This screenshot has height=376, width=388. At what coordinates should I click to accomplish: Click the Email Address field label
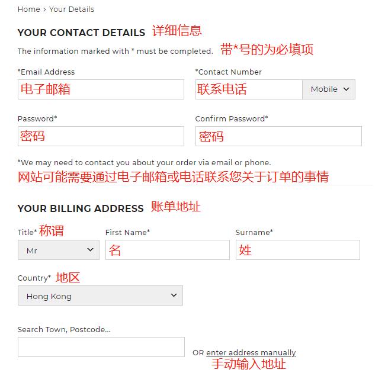click(46, 72)
